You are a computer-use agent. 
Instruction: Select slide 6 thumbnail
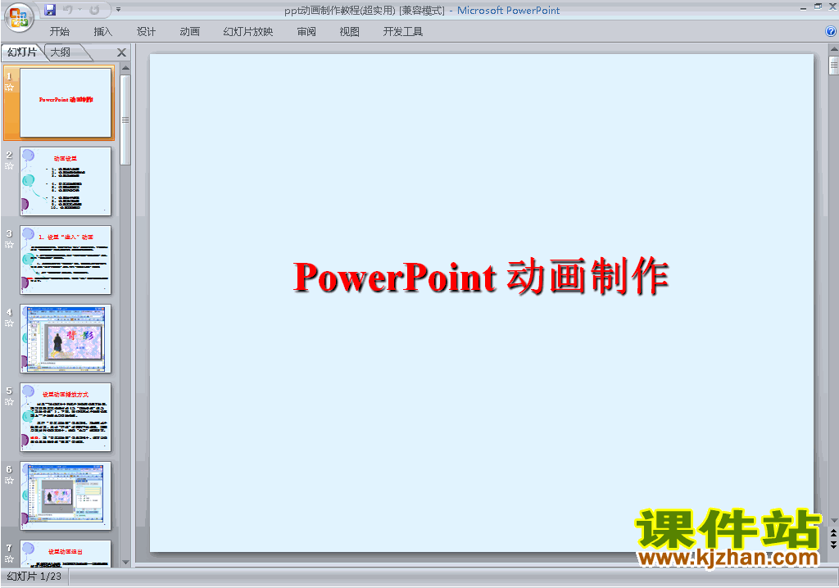pos(66,496)
